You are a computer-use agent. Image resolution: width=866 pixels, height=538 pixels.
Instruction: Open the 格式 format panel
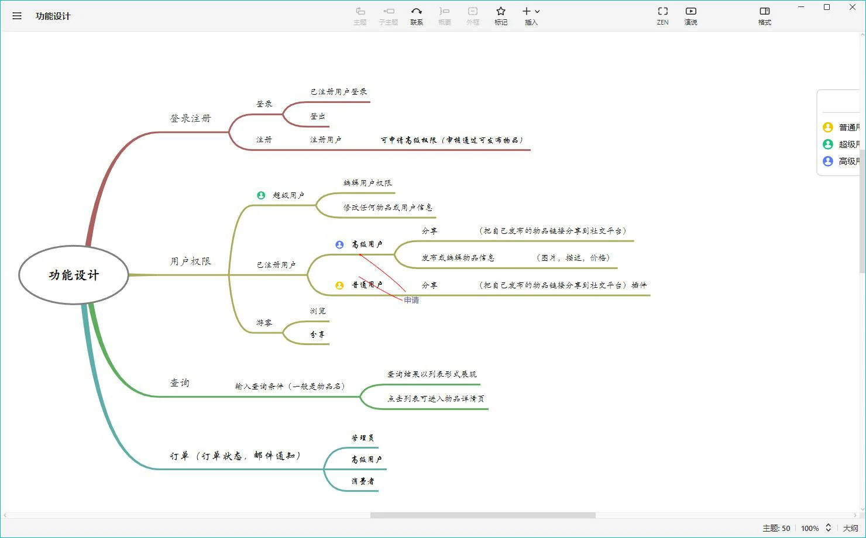tap(765, 16)
